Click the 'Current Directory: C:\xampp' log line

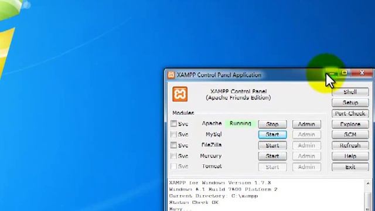pyautogui.click(x=213, y=196)
